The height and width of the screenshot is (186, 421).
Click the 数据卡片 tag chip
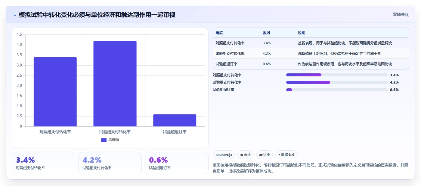coord(286,155)
